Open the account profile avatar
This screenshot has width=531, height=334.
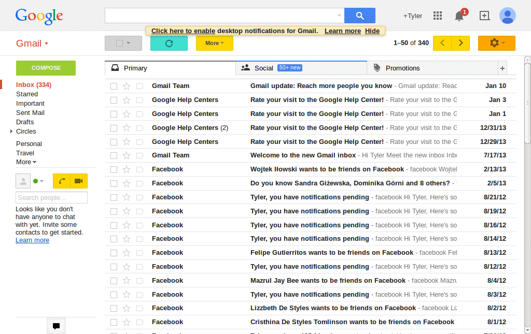click(507, 16)
